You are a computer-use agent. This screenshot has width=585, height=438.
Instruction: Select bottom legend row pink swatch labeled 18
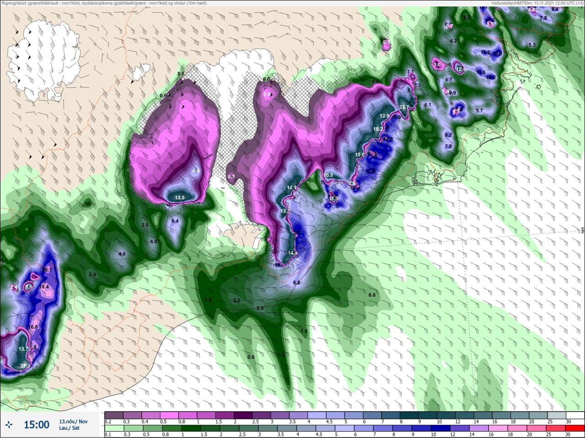coord(517,428)
